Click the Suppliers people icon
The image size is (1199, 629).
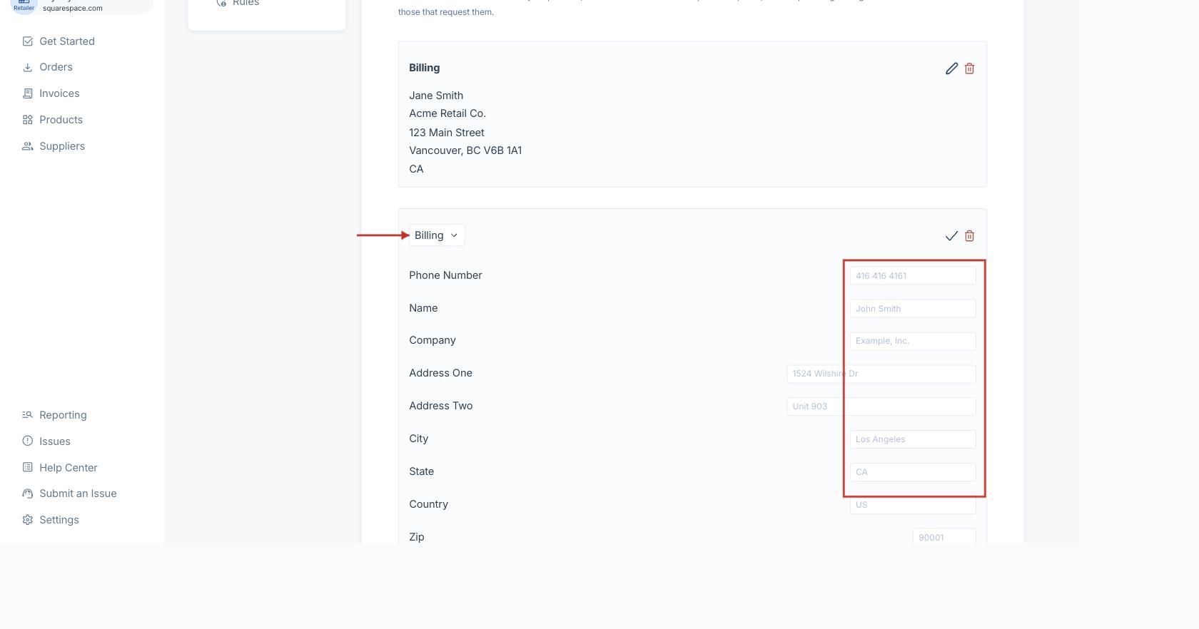coord(28,146)
